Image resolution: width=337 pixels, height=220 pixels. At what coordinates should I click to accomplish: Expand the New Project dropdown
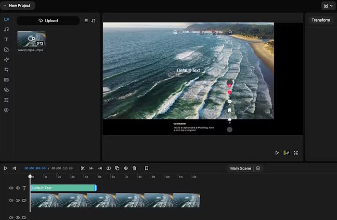point(17,6)
